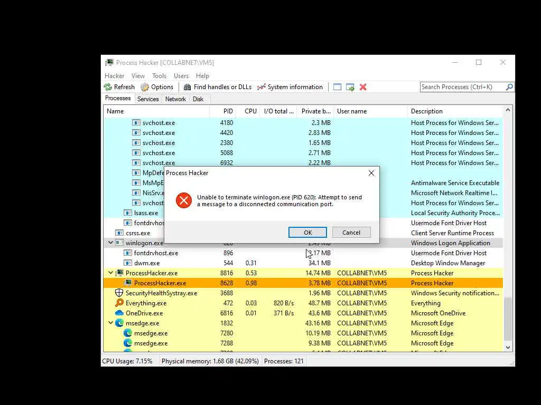This screenshot has width=541, height=405.
Task: Open the Help menu
Action: (202, 76)
